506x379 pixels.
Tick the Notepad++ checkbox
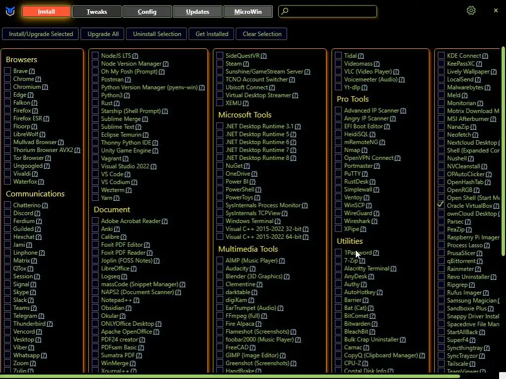tap(95, 300)
